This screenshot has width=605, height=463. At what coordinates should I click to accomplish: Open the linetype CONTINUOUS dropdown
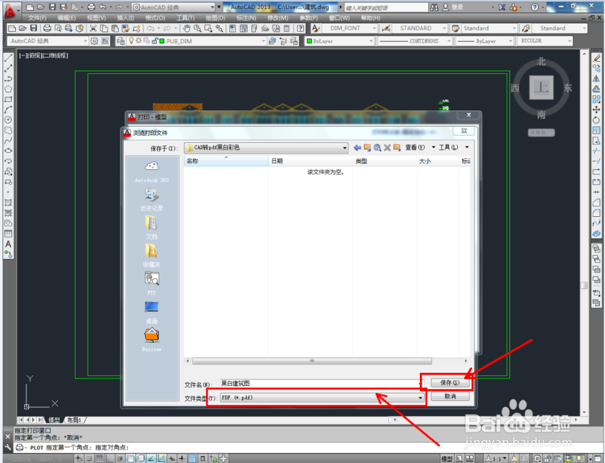coord(415,41)
